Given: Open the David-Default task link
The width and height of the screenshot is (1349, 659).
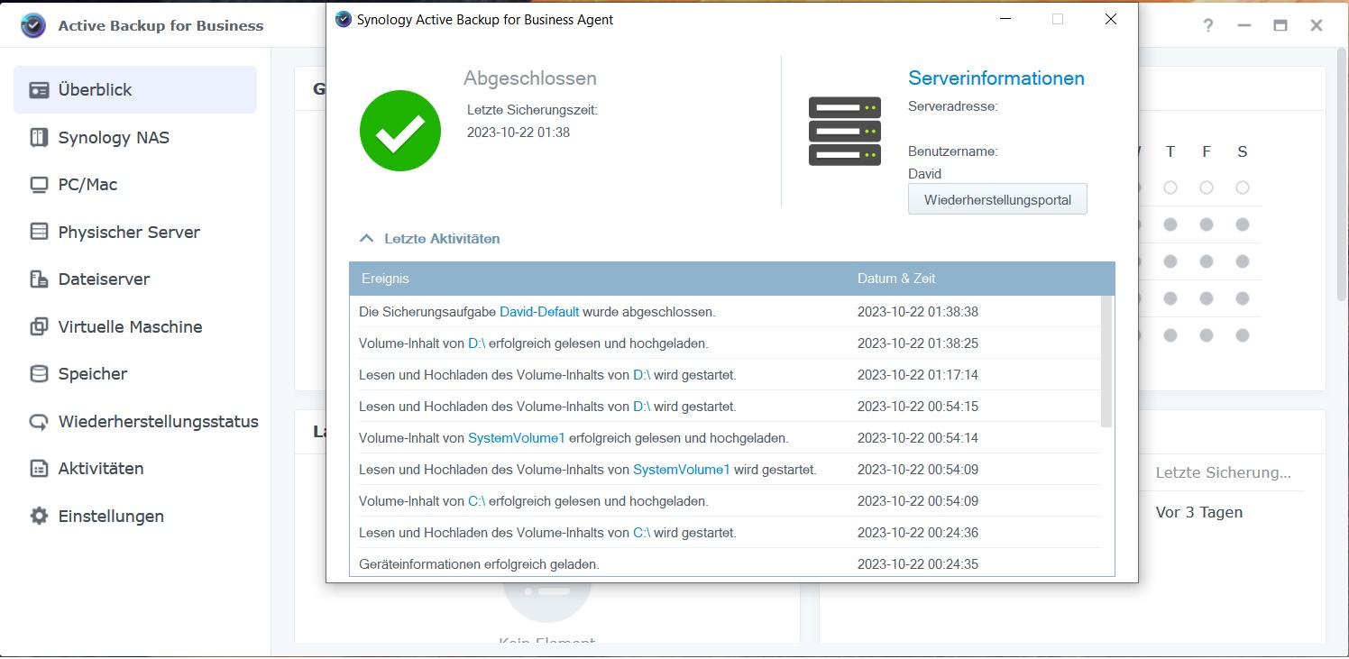Looking at the screenshot, I should coord(539,312).
